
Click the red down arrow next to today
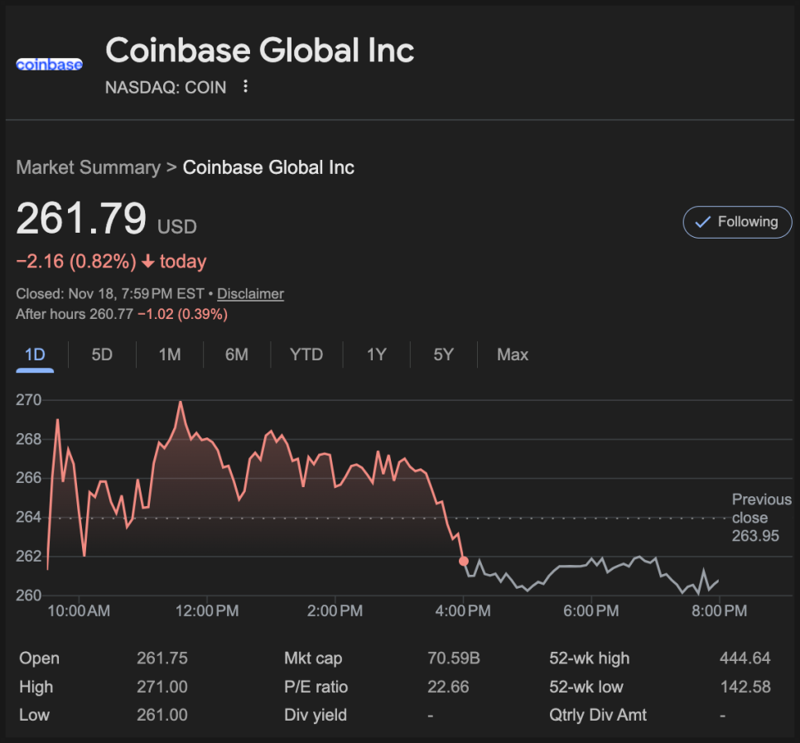[x=148, y=262]
